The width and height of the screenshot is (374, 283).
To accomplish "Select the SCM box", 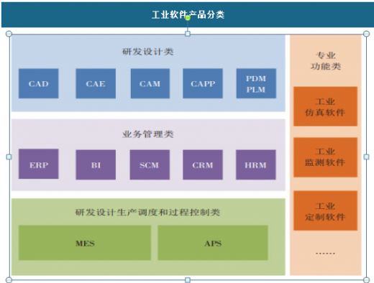I will pos(150,164).
